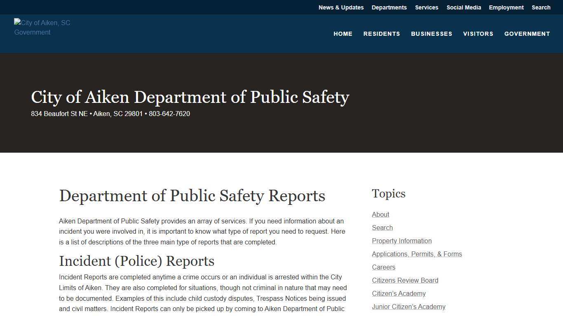Open Property Information topic
Screen dimensions: 563x316
[x=401, y=241]
